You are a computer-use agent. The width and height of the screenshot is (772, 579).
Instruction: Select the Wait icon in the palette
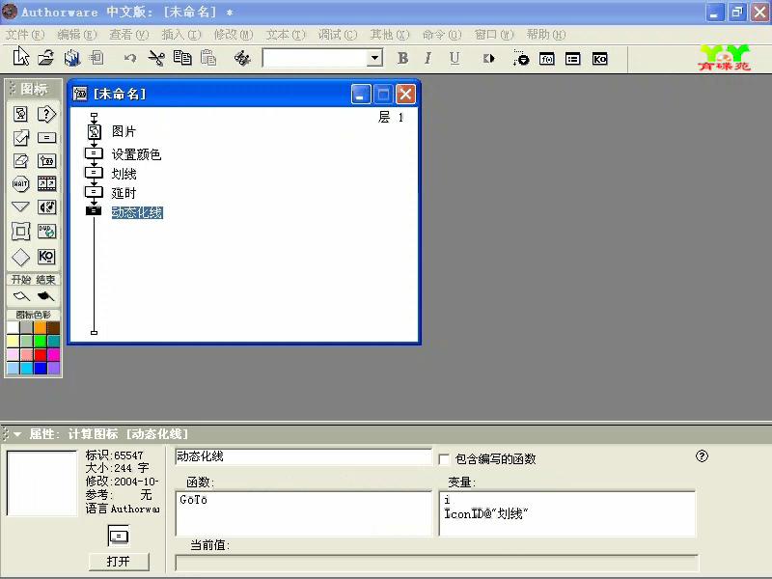pos(20,183)
